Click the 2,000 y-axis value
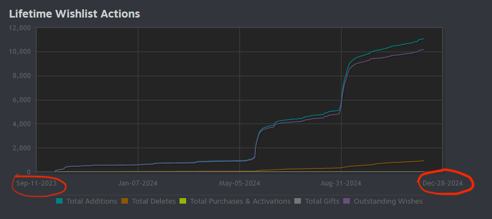Screen dimensions: 492x219 coord(21,148)
